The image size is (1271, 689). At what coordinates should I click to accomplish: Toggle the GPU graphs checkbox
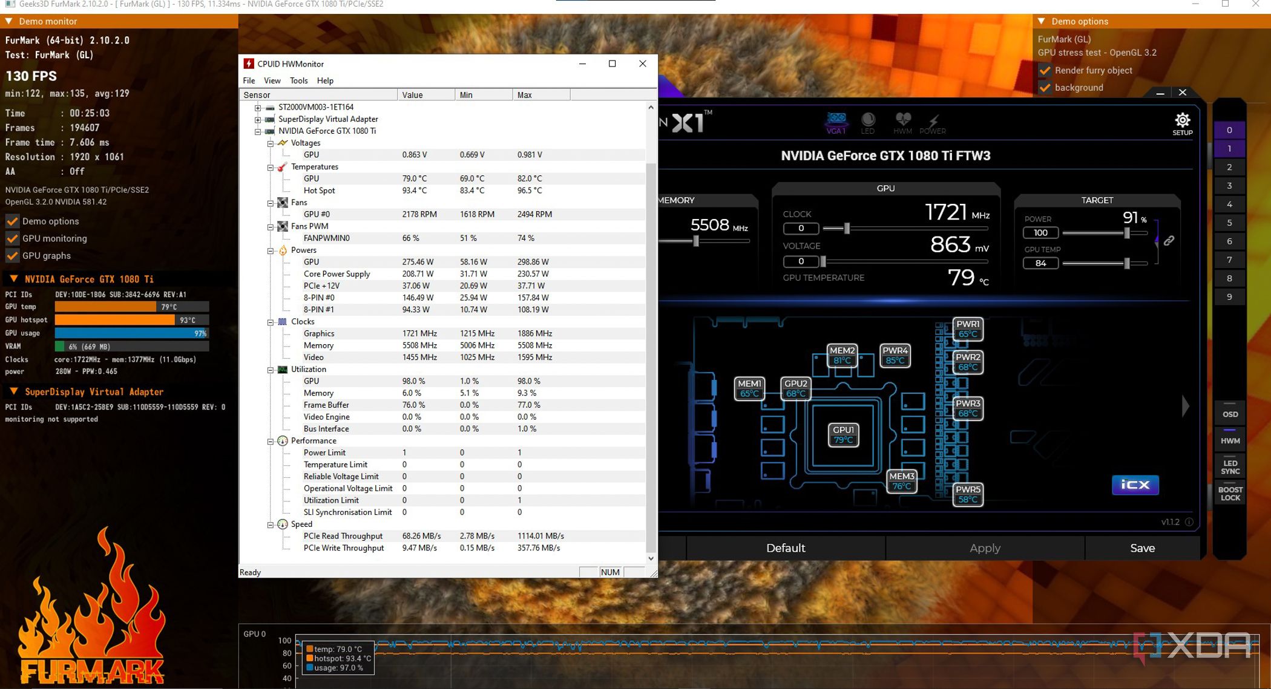(12, 256)
